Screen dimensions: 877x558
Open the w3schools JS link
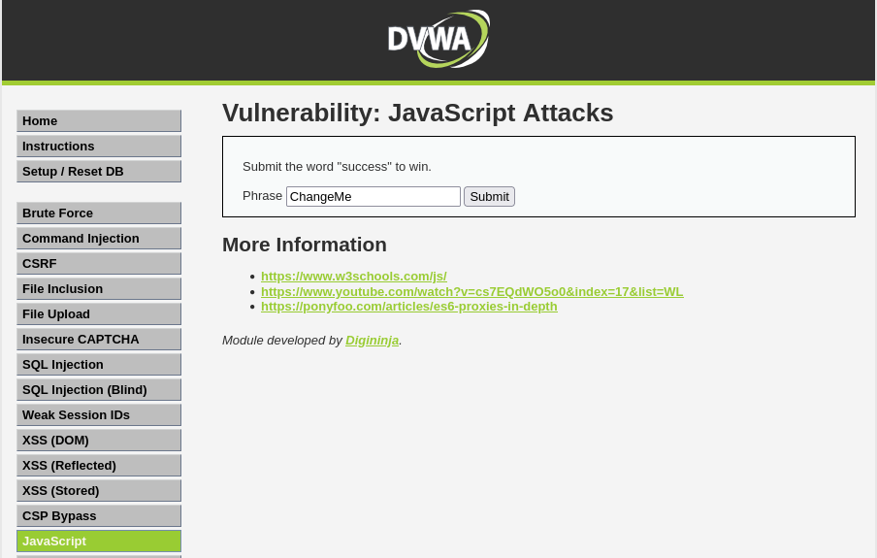353,277
